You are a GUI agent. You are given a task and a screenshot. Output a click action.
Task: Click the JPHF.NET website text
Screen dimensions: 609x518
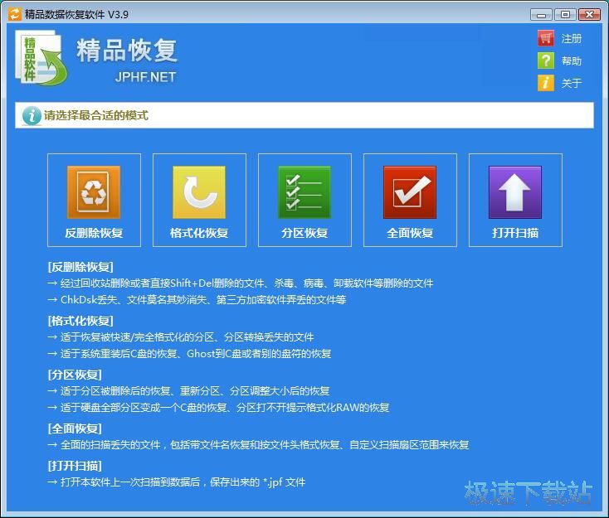pos(145,77)
